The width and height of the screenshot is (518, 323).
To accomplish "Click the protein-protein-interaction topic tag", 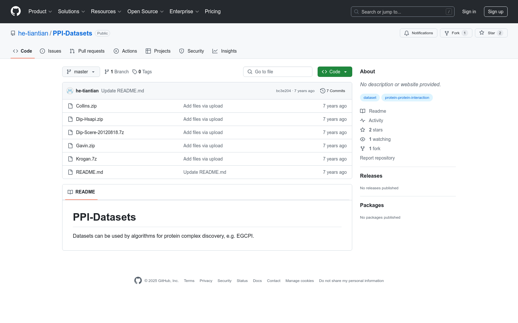I will point(407,98).
